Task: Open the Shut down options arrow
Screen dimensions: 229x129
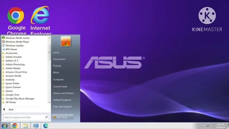Action: [71, 117]
